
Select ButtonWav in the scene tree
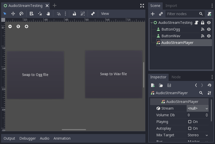(x=171, y=36)
